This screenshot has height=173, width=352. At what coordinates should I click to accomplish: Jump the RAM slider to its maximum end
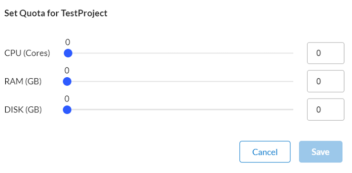(x=293, y=81)
